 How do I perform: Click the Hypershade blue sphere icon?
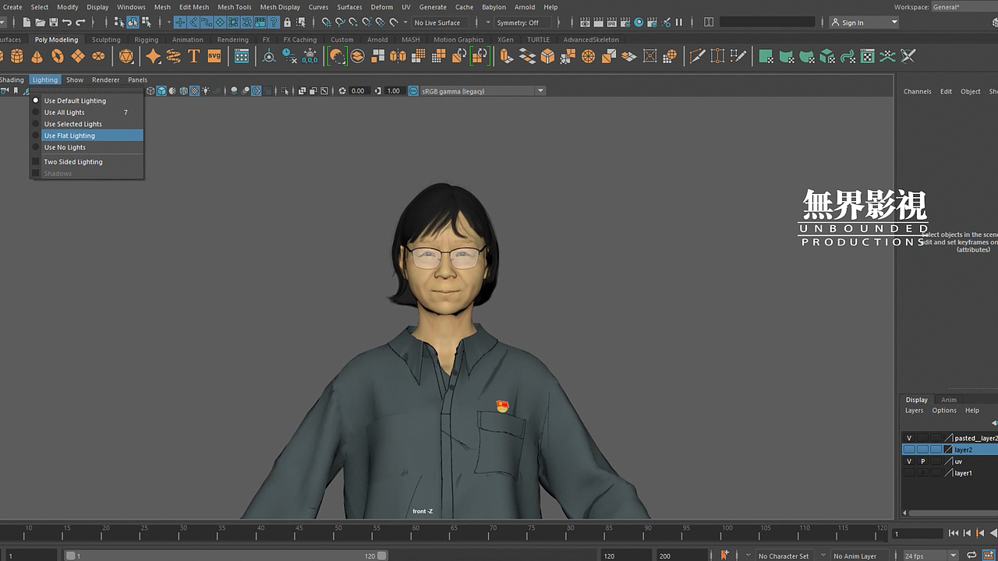pyautogui.click(x=639, y=23)
